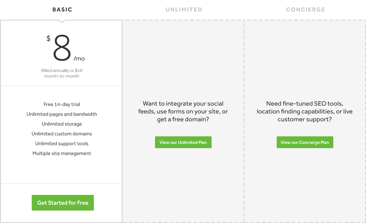The image size is (366, 223).
Task: Click the social feeds integration description
Action: click(x=183, y=111)
